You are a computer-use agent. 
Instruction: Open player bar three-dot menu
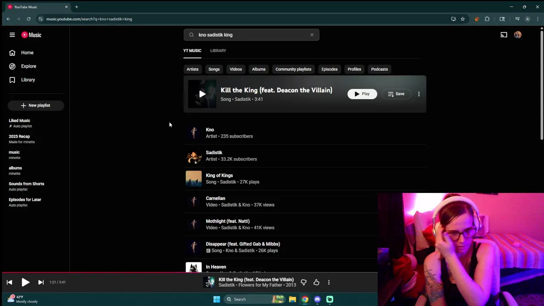click(x=329, y=282)
